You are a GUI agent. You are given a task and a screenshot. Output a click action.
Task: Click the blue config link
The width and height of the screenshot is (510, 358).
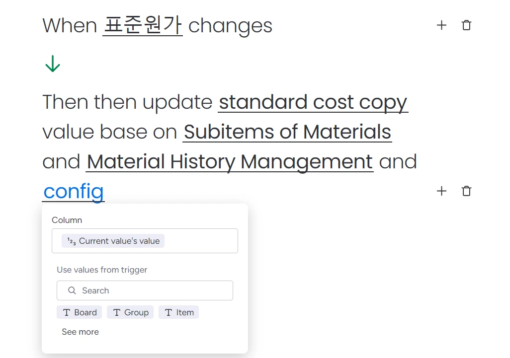point(74,192)
